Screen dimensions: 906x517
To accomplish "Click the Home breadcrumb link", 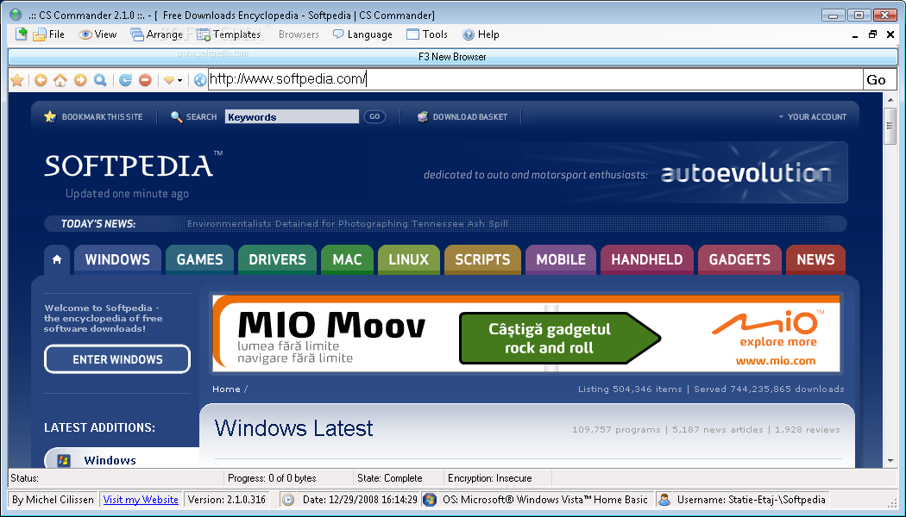I will 226,389.
